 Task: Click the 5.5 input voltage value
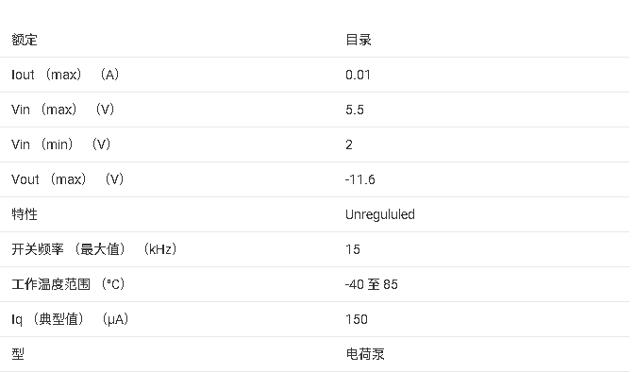355,110
